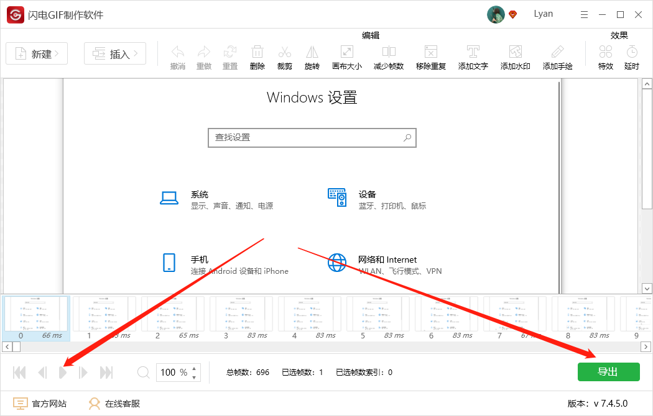Image resolution: width=653 pixels, height=416 pixels.
Task: Click the Reset (重置) icon
Action: [x=230, y=57]
